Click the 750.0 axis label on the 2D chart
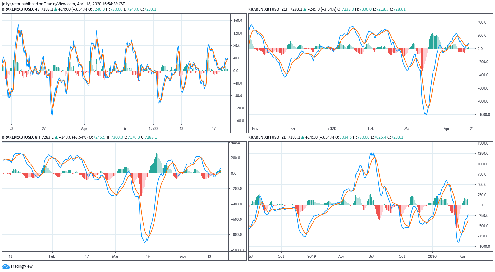Screen dimensions: 495x272 [x=482, y=174]
